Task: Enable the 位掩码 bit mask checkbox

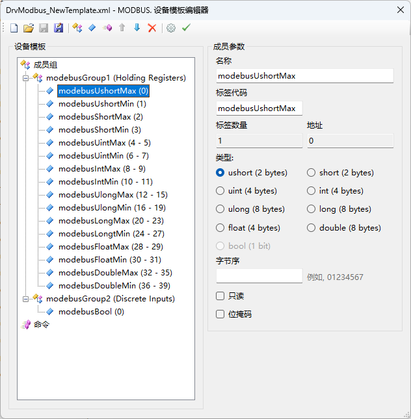Action: [220, 314]
